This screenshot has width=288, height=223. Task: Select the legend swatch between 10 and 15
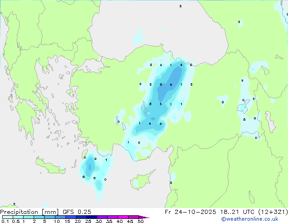tap(60, 217)
